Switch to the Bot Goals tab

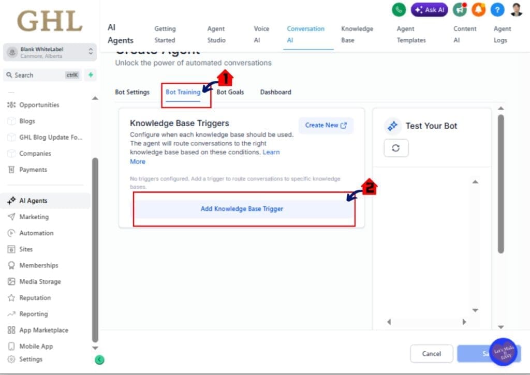(230, 92)
